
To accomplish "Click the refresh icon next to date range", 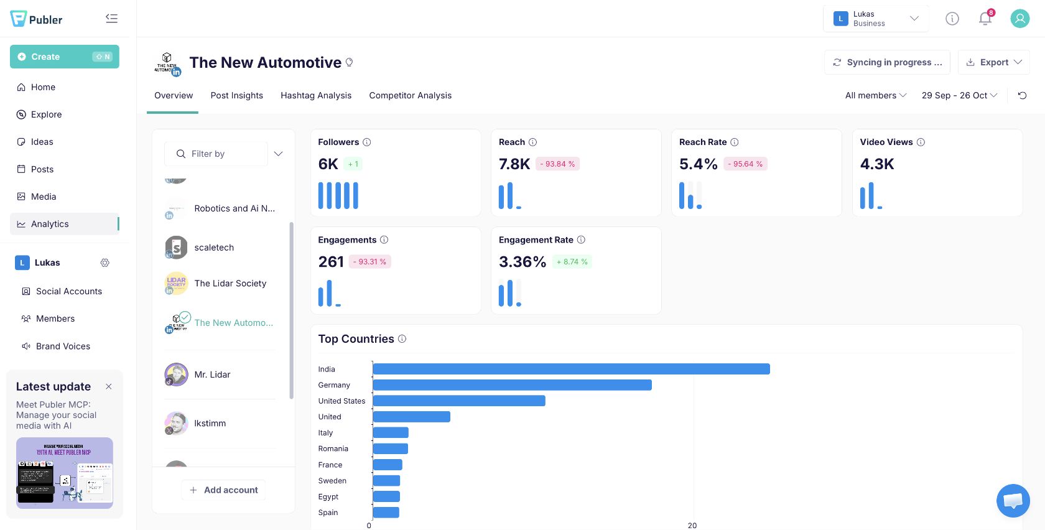I will (x=1022, y=95).
